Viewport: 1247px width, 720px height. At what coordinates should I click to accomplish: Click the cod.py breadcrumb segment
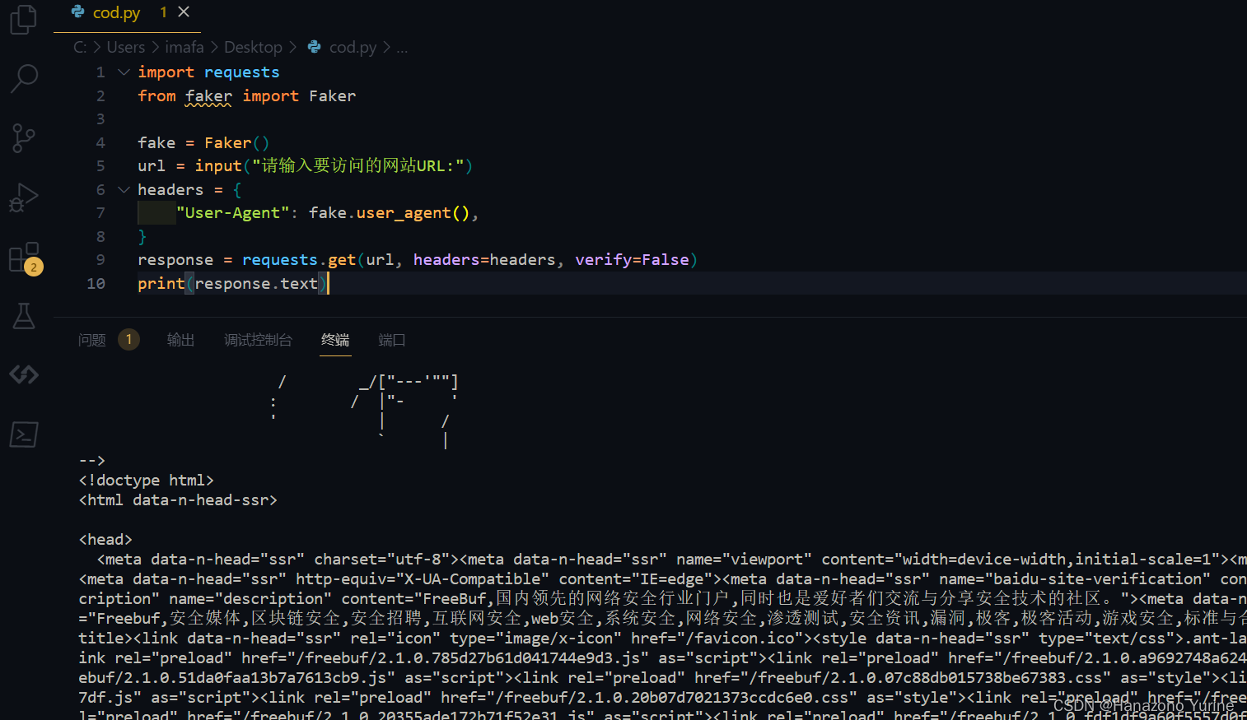click(353, 48)
